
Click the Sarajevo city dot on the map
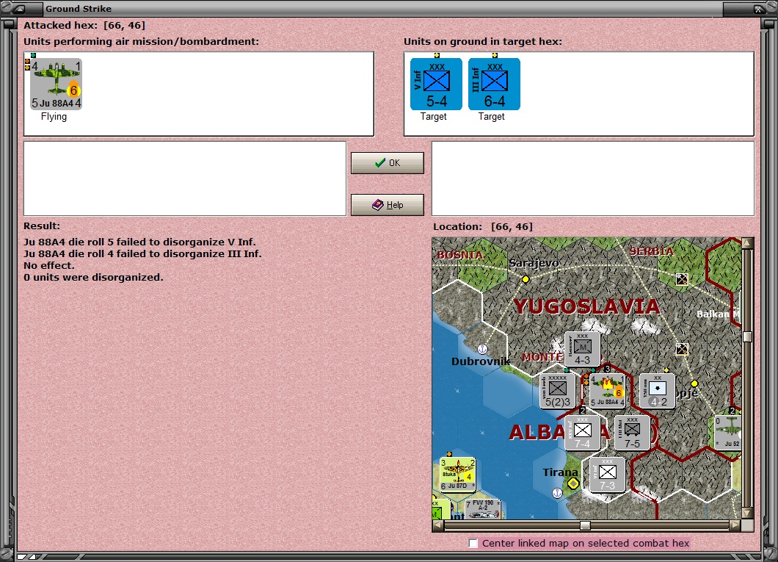[x=526, y=279]
